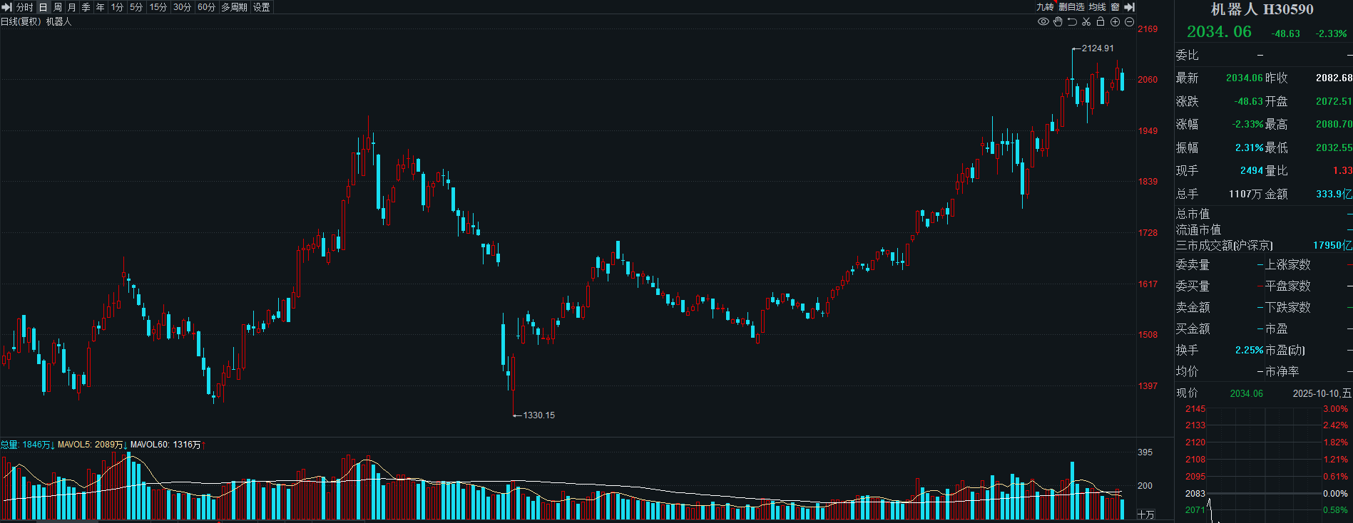Switch to 1分 one-minute chart
This screenshot has height=523, width=1353.
tap(117, 7)
